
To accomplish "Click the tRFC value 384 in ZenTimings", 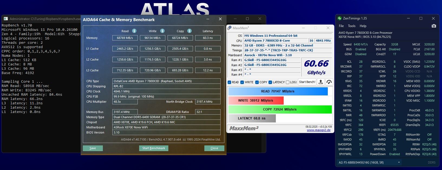I will [x=361, y=125].
